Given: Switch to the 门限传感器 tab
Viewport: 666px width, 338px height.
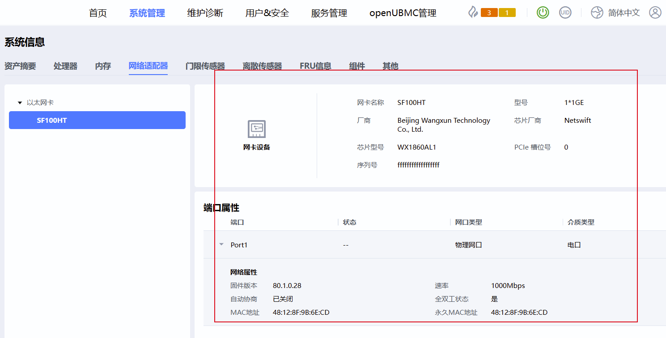Looking at the screenshot, I should (205, 66).
